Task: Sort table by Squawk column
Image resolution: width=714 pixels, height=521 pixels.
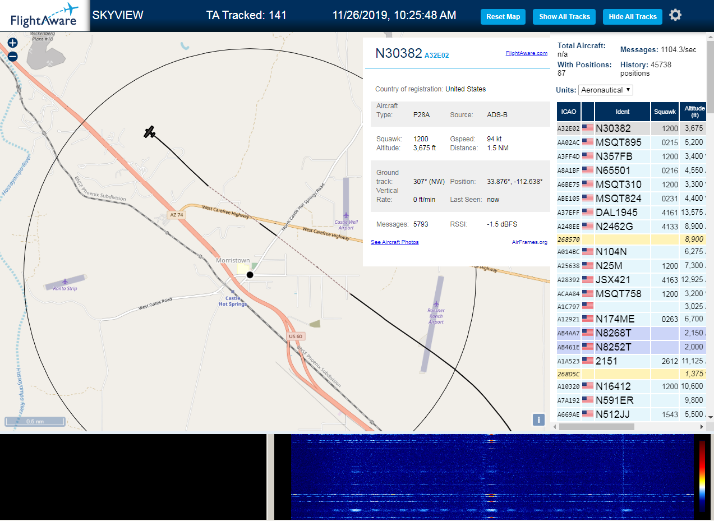Action: point(665,112)
